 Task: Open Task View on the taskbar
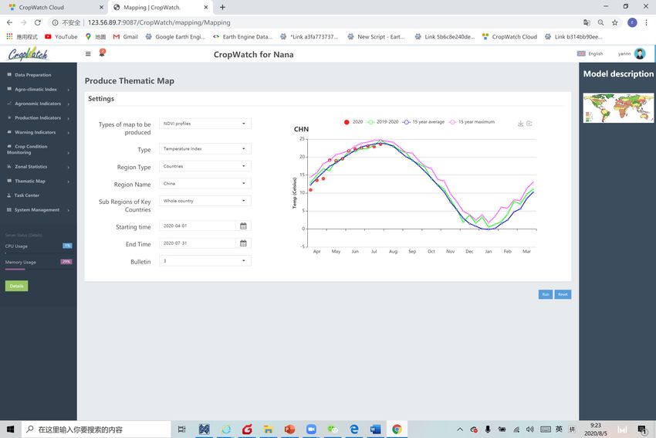[x=181, y=430]
